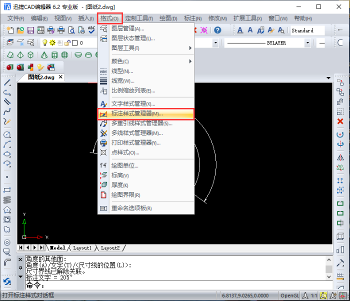Click the Fillet tool at left toolbar bottom
This screenshot has width=350, height=301.
click(x=7, y=262)
